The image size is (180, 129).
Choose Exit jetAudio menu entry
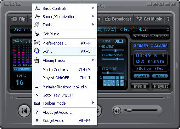point(64,121)
